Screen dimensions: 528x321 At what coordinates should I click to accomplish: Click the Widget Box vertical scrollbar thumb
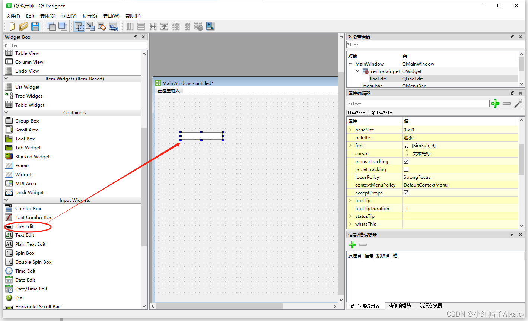(x=144, y=187)
